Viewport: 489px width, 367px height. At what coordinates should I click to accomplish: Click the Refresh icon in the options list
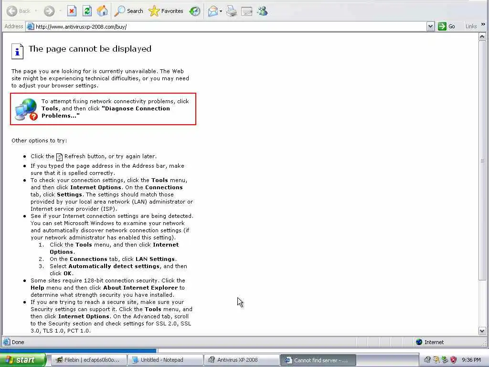tap(59, 157)
